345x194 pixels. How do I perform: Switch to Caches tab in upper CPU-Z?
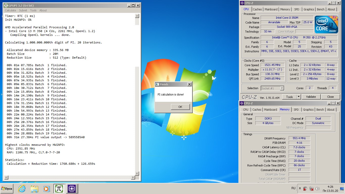[257, 9]
